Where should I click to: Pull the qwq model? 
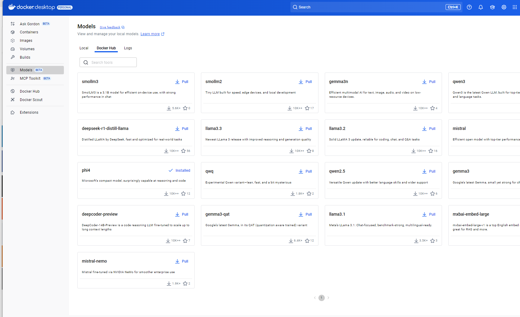pos(305,171)
